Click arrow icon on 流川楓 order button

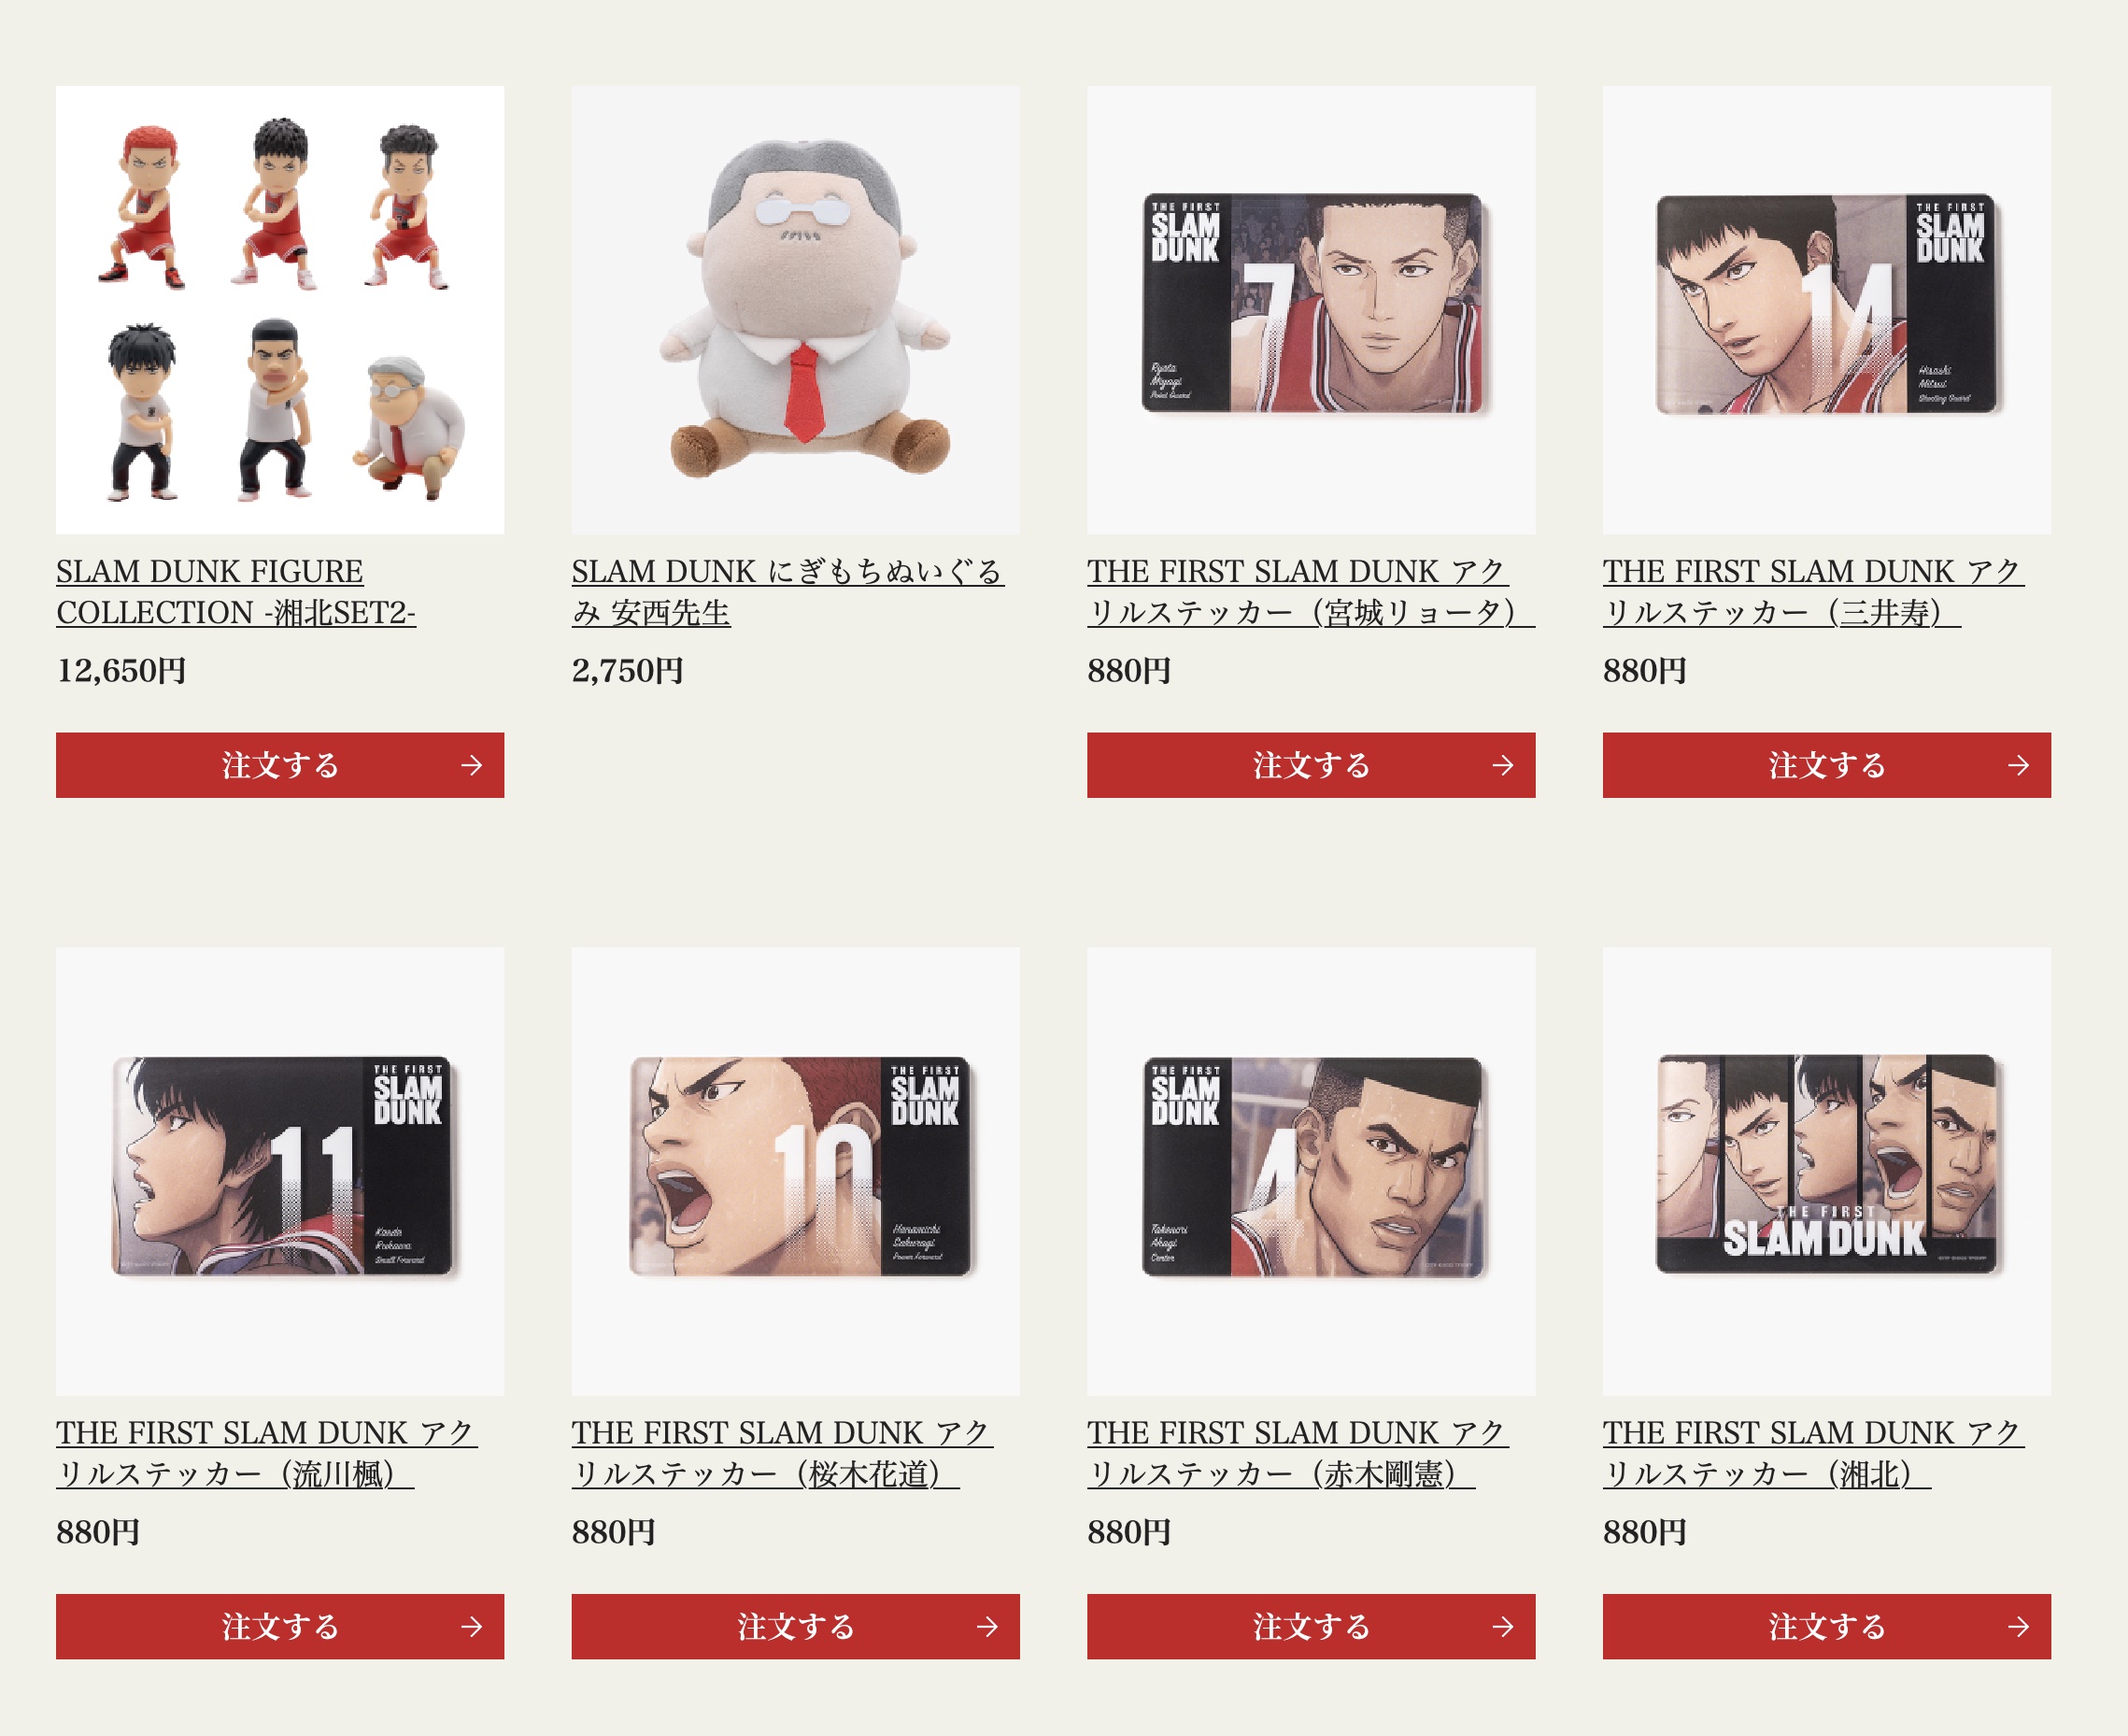point(472,1627)
